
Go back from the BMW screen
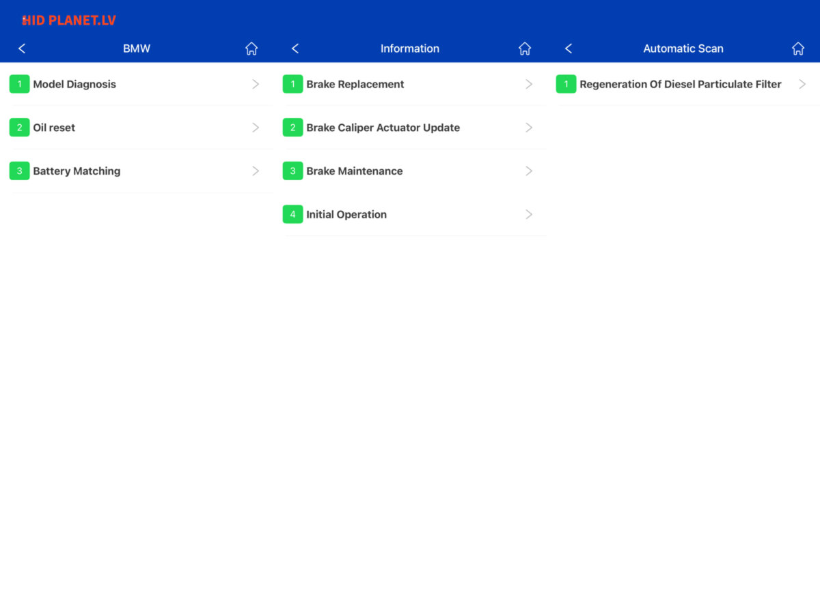22,48
